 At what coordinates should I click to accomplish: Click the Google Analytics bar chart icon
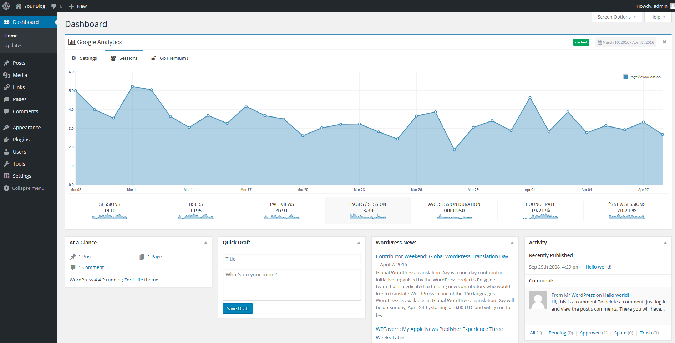click(72, 42)
